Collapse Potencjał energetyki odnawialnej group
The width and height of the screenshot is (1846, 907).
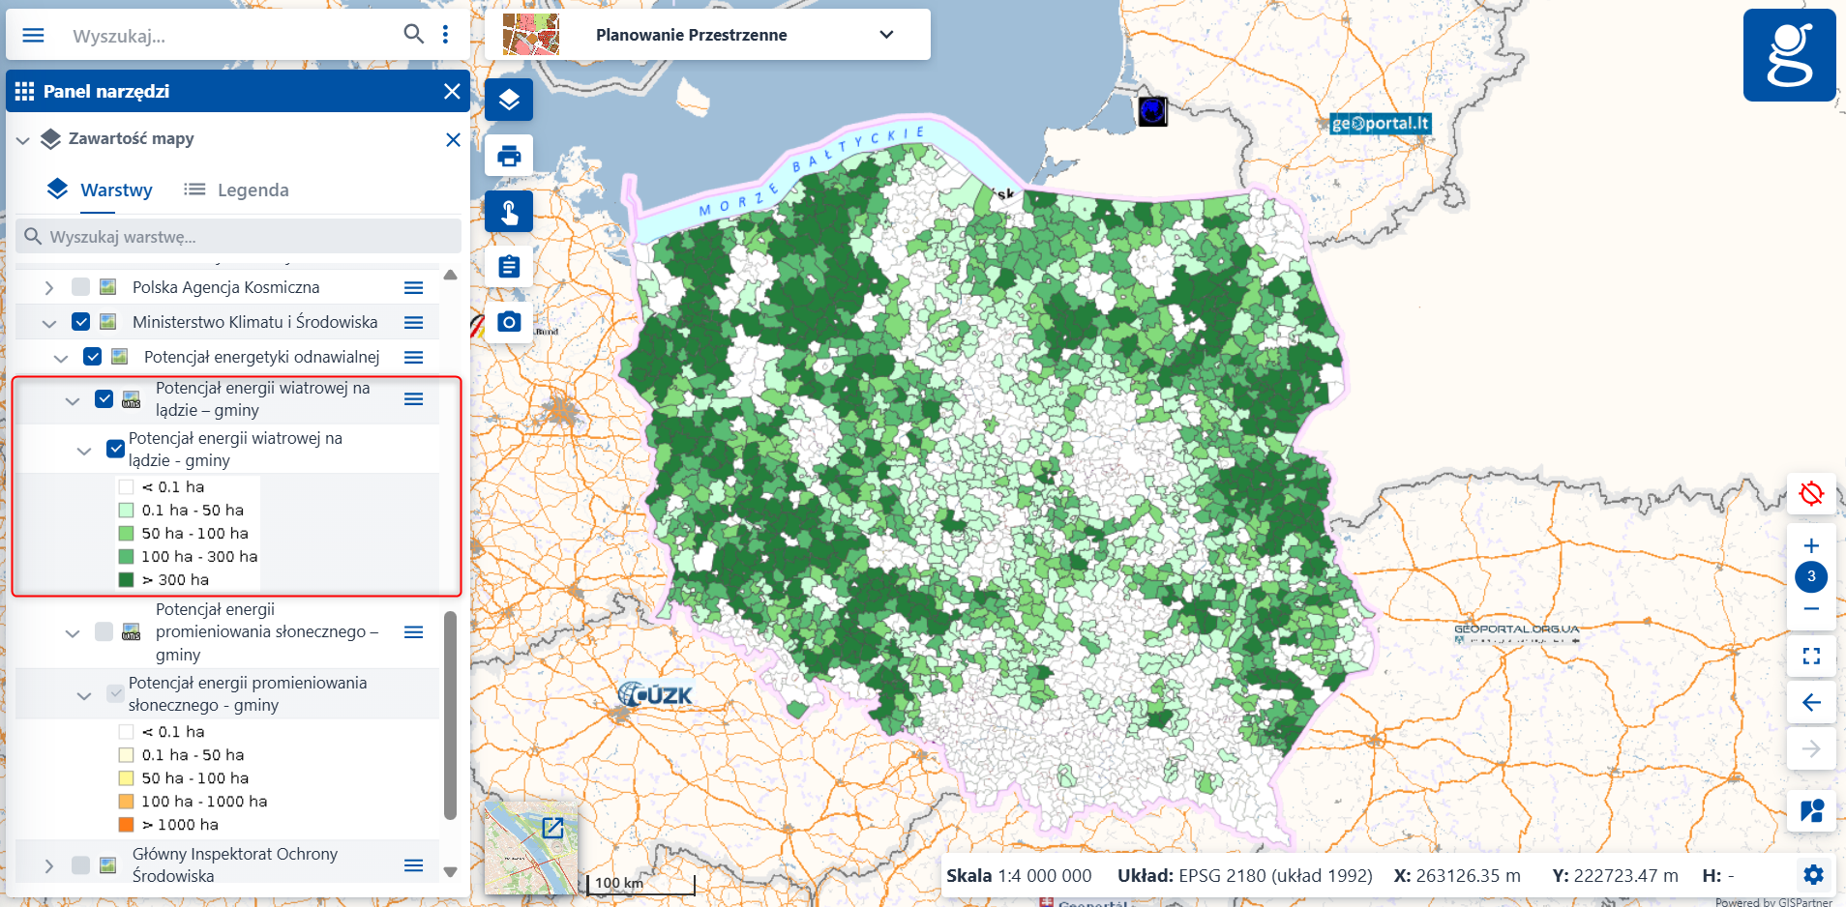tap(60, 357)
